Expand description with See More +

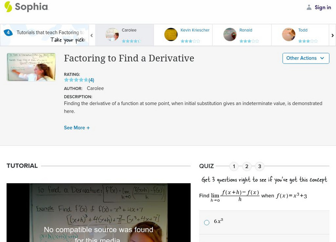[x=76, y=128]
